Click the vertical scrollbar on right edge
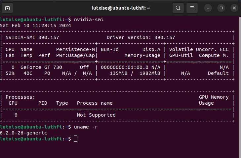 click(x=240, y=87)
